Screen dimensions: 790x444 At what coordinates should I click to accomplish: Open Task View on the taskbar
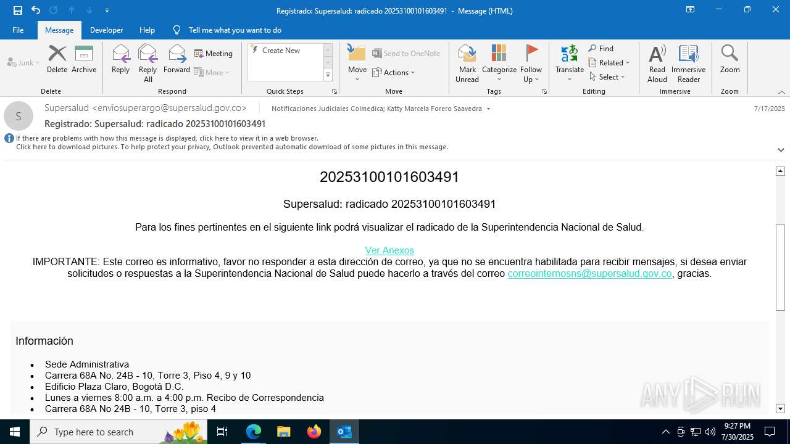[x=223, y=432]
